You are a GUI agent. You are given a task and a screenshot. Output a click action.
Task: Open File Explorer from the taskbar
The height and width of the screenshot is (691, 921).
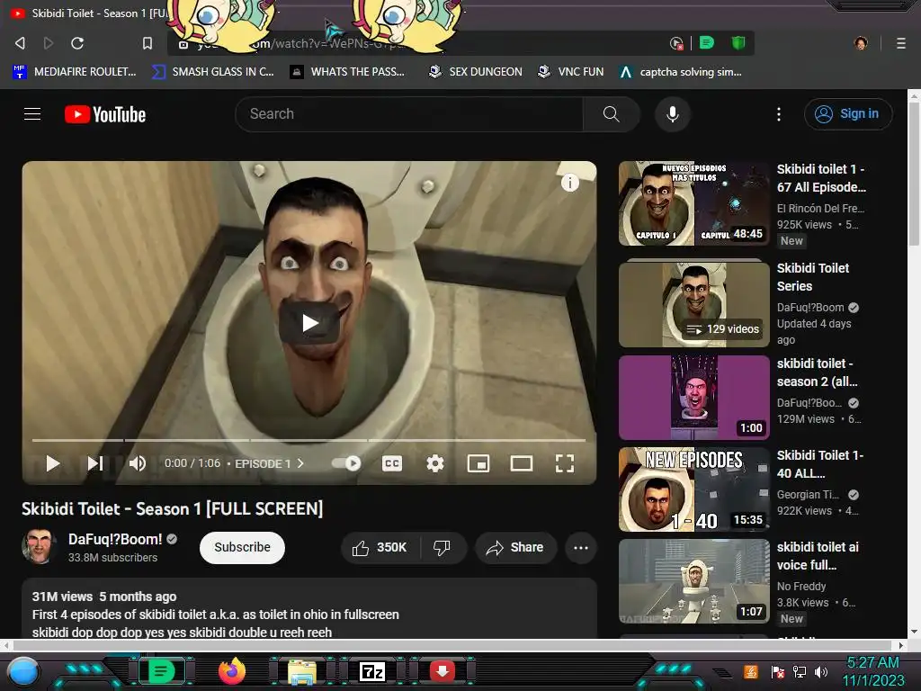click(302, 671)
